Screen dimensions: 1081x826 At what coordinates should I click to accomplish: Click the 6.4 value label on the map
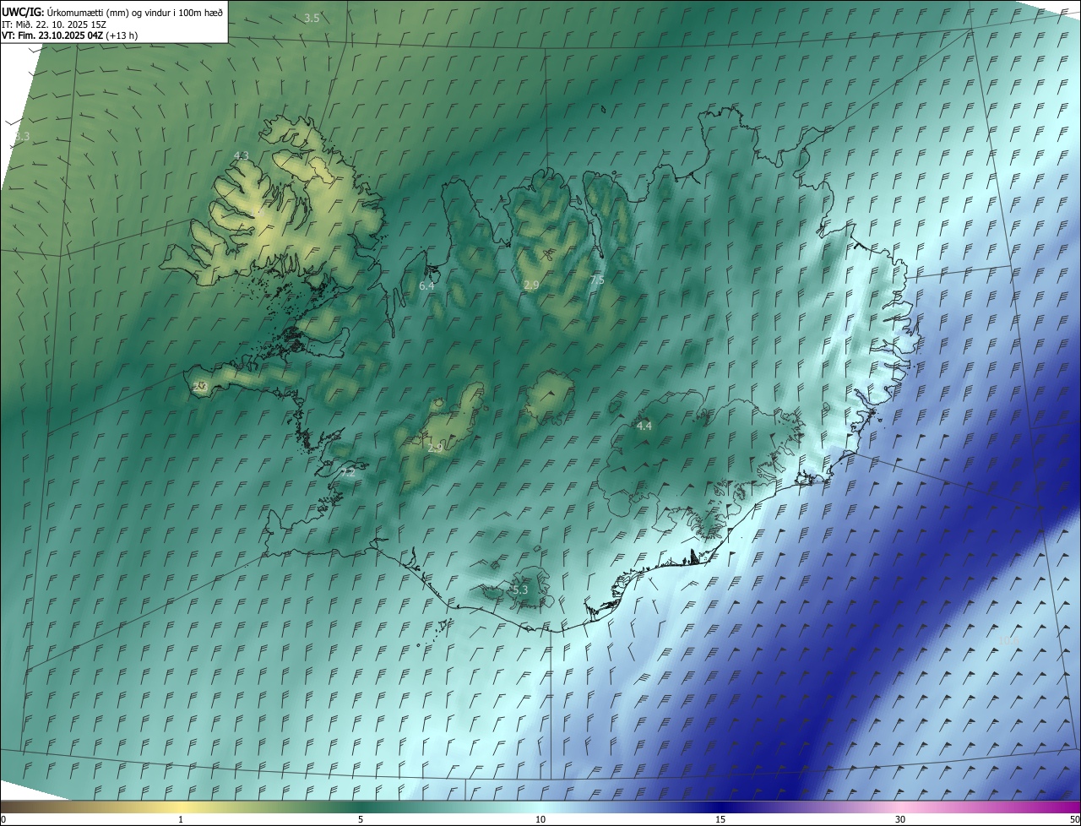tap(426, 285)
